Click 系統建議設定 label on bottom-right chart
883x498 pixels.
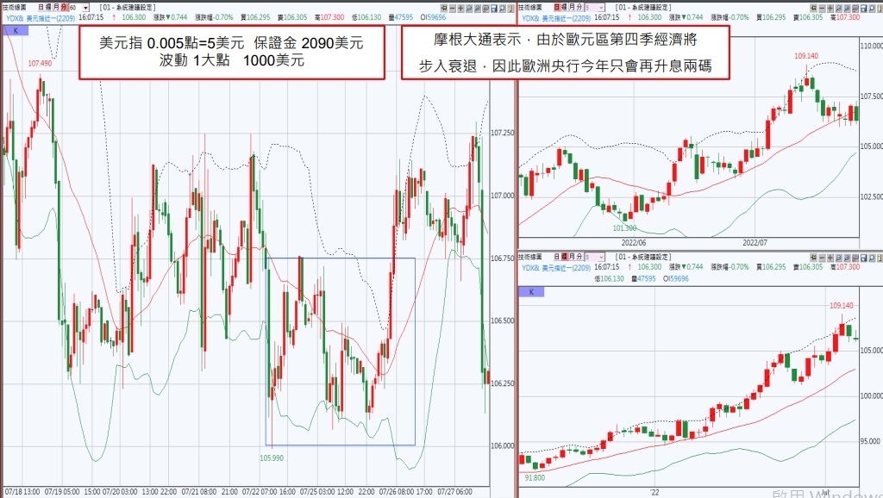[650, 257]
